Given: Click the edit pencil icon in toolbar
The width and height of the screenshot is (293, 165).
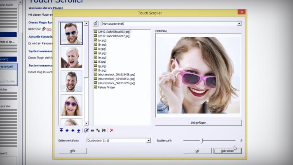Looking at the screenshot, I should (86, 130).
